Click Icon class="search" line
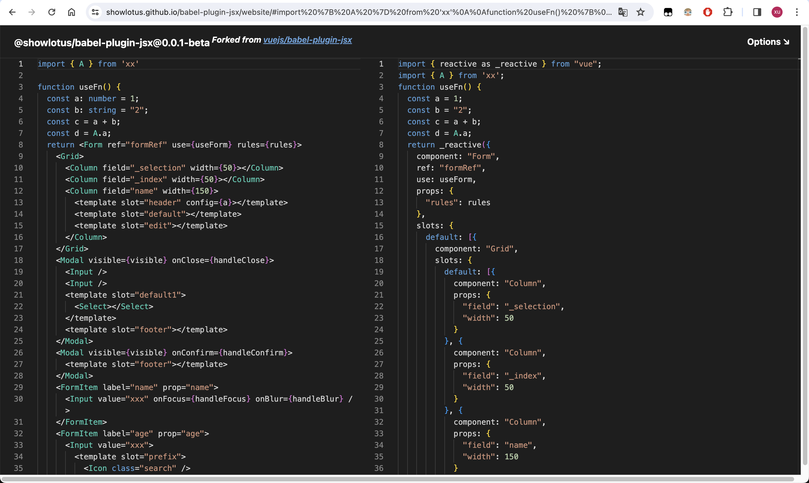Viewport: 809px width, 483px height. [x=137, y=468]
